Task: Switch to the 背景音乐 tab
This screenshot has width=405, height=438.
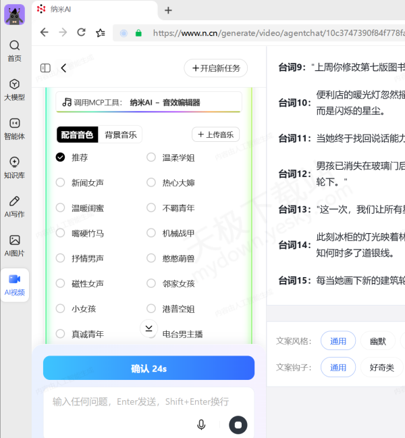Action: [x=121, y=135]
